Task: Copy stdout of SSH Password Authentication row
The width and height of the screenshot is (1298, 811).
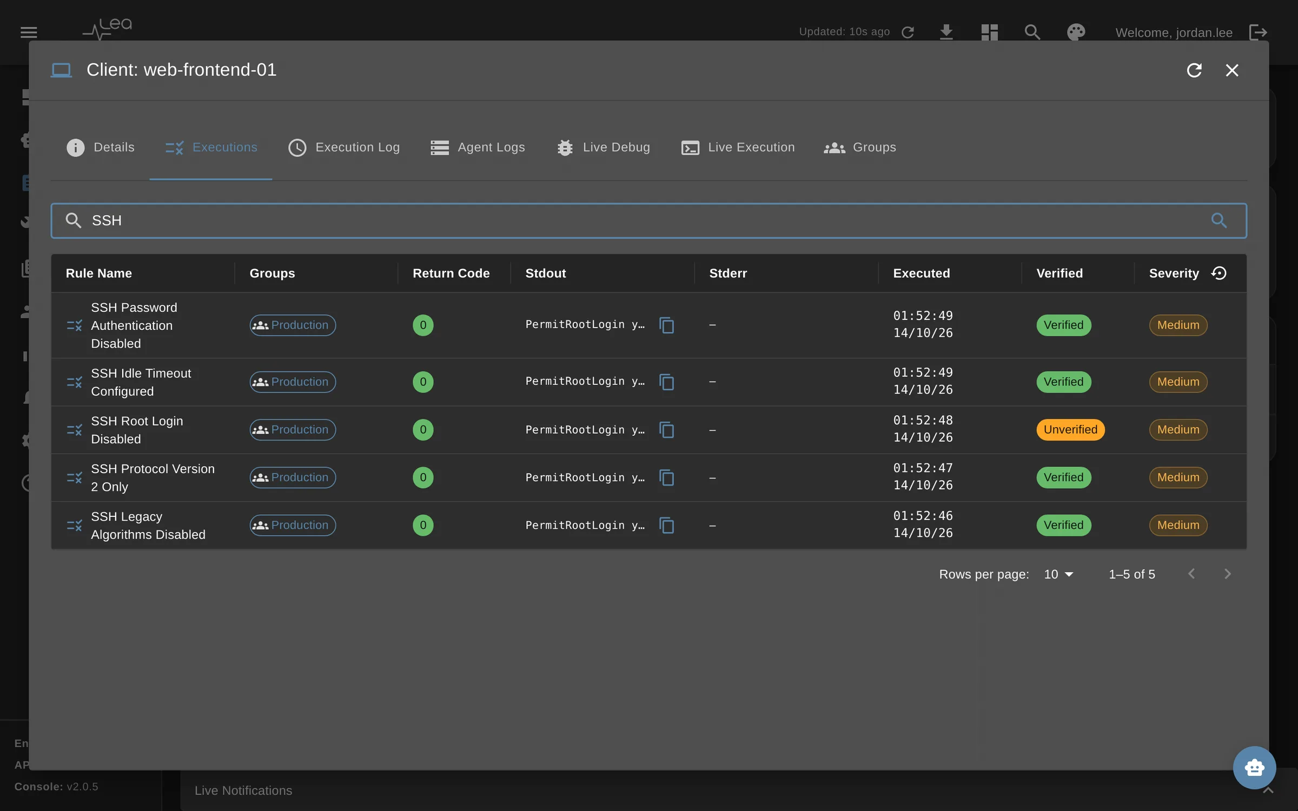Action: pos(667,325)
